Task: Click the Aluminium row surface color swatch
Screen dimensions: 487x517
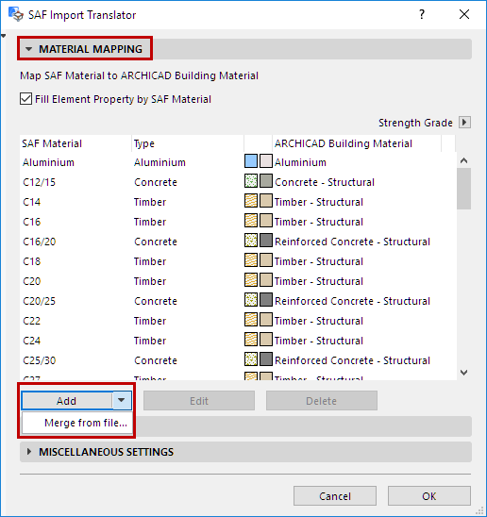Action: 266,161
